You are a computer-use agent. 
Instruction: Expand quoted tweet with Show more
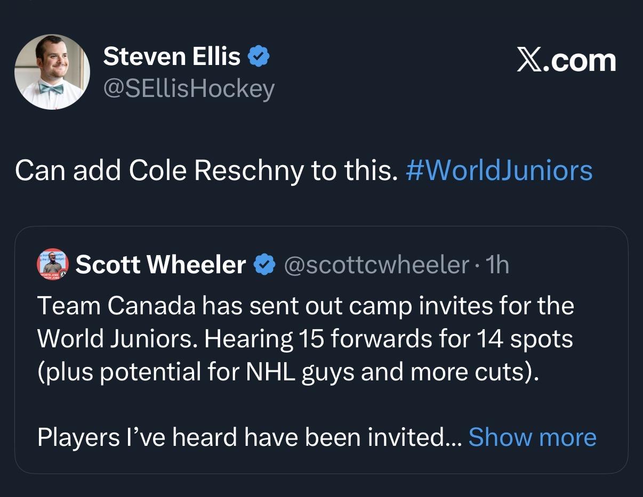pos(532,437)
